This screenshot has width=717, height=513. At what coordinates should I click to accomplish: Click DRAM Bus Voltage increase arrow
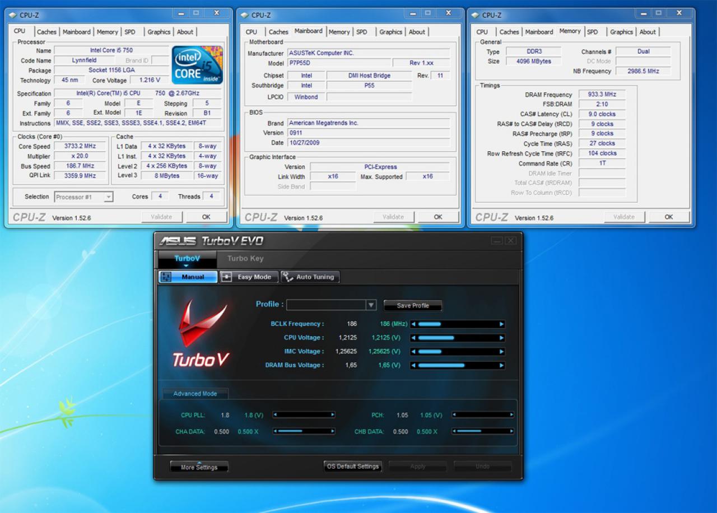(501, 365)
